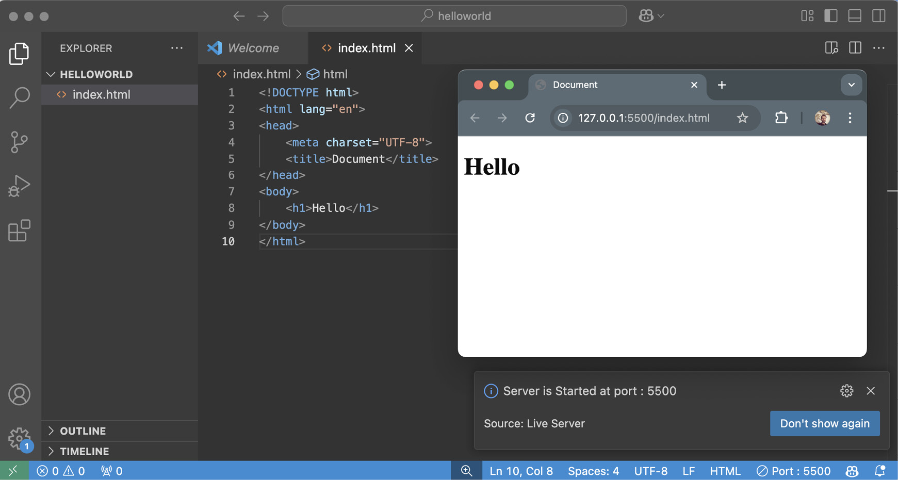Change language mode from HTML
The height and width of the screenshot is (480, 898).
(725, 471)
